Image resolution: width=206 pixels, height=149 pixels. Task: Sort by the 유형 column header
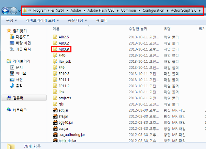coord(167,29)
